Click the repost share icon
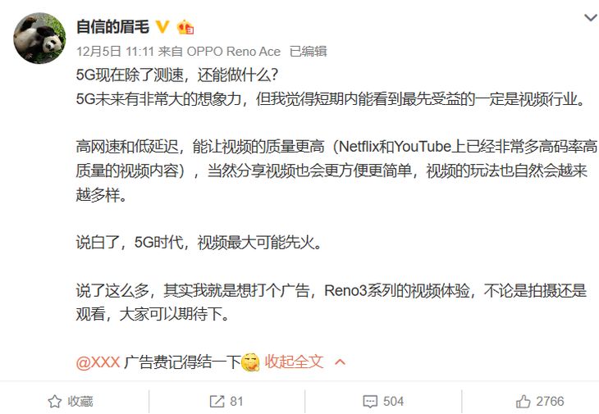Image resolution: width=599 pixels, height=414 pixels. pyautogui.click(x=217, y=402)
